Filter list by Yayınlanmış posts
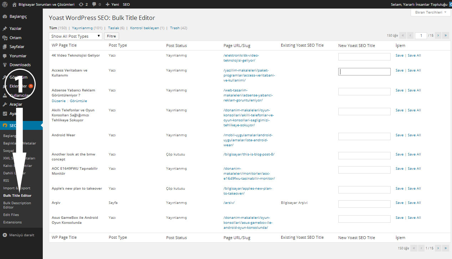 coord(82,28)
